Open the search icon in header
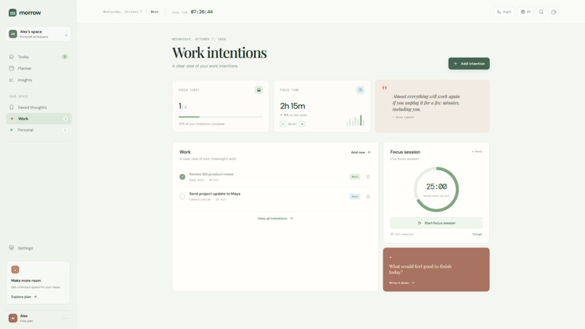Image resolution: width=585 pixels, height=329 pixels. point(541,12)
